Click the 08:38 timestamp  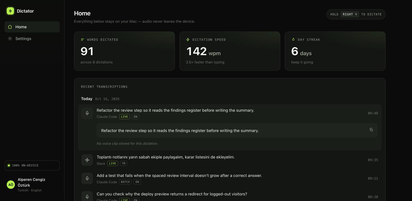373,197
